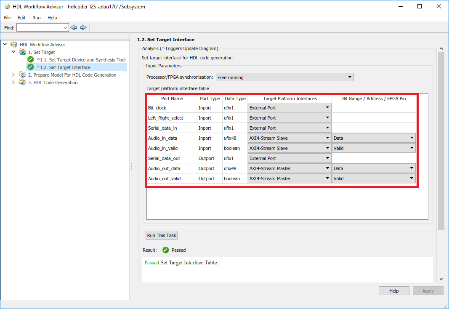Click the Find next arrow icon
The image size is (449, 309).
[83, 27]
